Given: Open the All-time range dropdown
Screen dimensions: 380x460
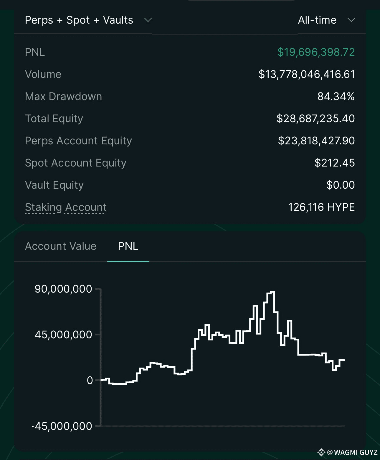Looking at the screenshot, I should (317, 20).
